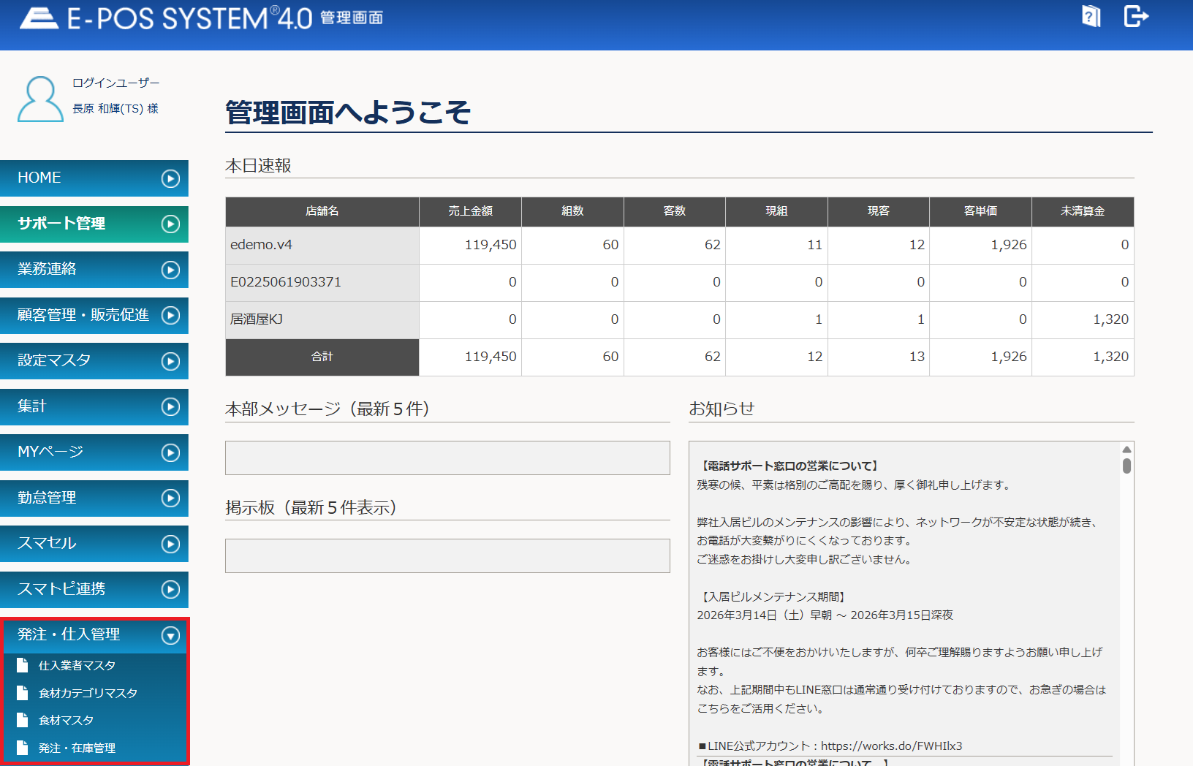1193x766 pixels.
Task: Click the 本日速報 section heading
Action: pyautogui.click(x=258, y=166)
